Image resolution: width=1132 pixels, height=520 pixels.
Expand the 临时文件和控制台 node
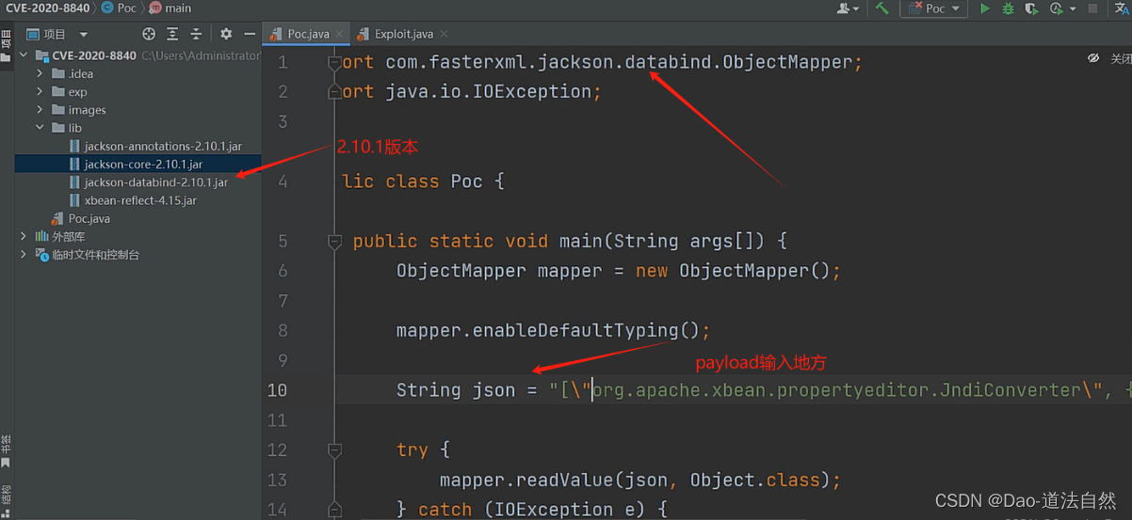point(24,255)
